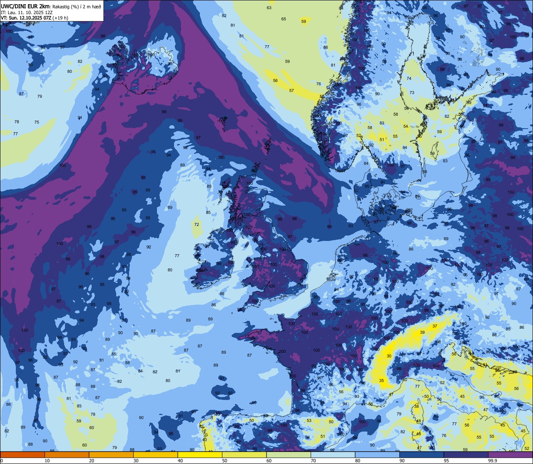Click the bright yellow 40–50 legend swatch
533x464 pixels.
(200, 454)
